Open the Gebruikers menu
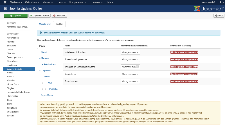225x133 pixels. point(32,2)
